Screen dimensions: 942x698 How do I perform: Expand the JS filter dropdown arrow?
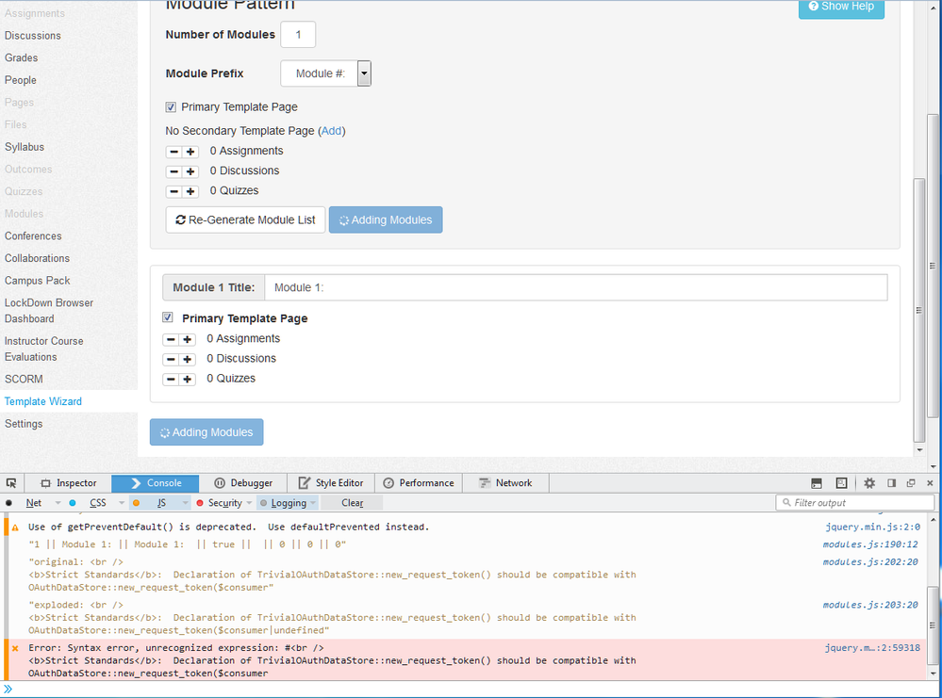tap(185, 503)
